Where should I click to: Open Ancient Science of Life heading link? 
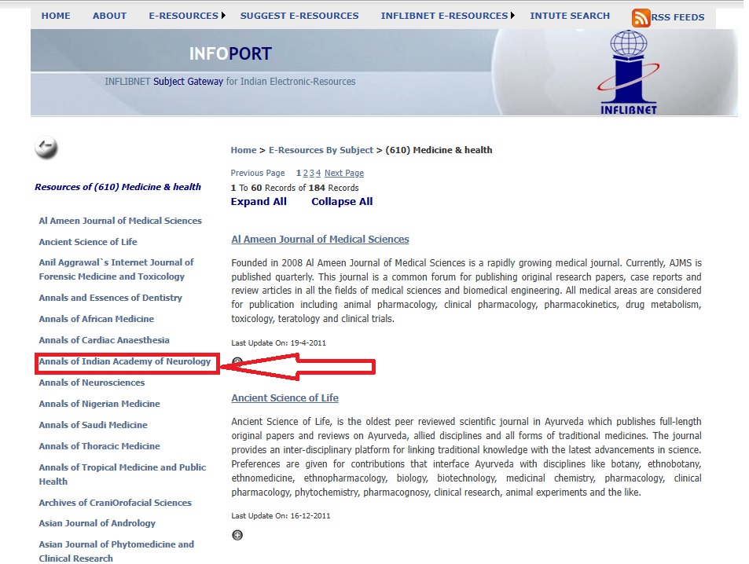[285, 397]
